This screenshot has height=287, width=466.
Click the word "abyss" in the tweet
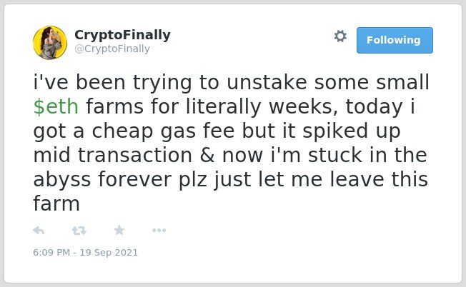[x=61, y=180]
